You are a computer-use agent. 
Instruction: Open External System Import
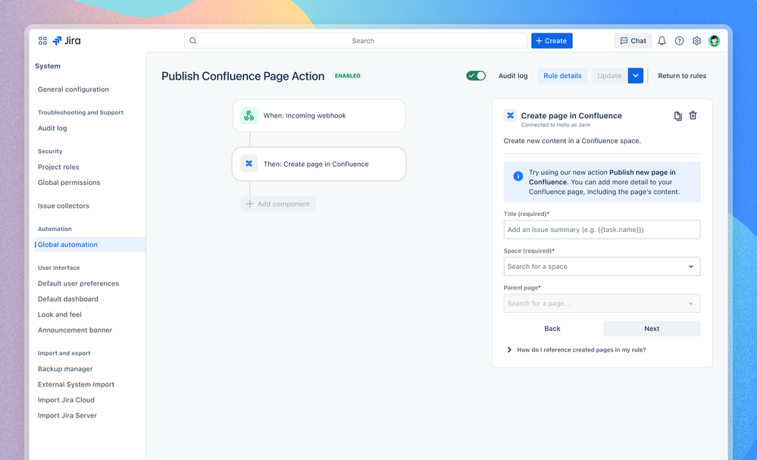tap(77, 384)
